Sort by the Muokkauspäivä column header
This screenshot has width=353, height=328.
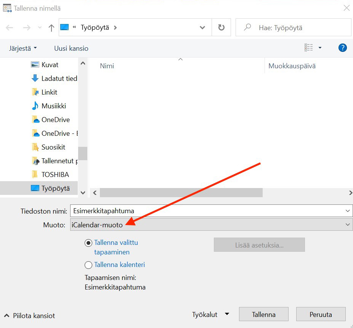[292, 66]
